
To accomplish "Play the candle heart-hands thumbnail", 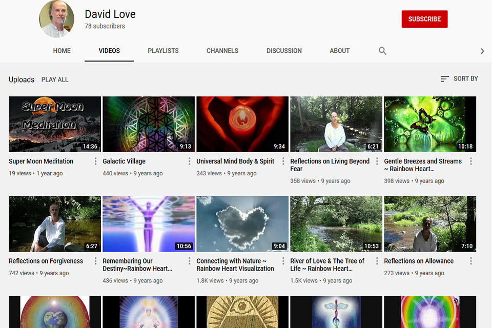I will 242,125.
